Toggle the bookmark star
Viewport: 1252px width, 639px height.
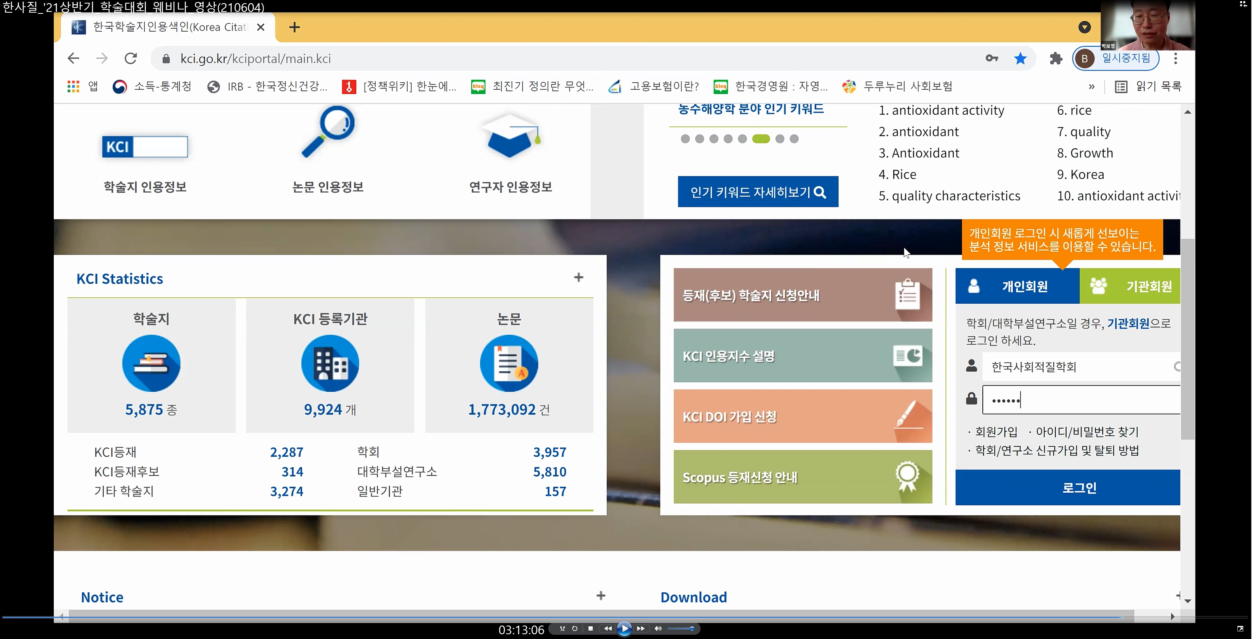[1021, 58]
